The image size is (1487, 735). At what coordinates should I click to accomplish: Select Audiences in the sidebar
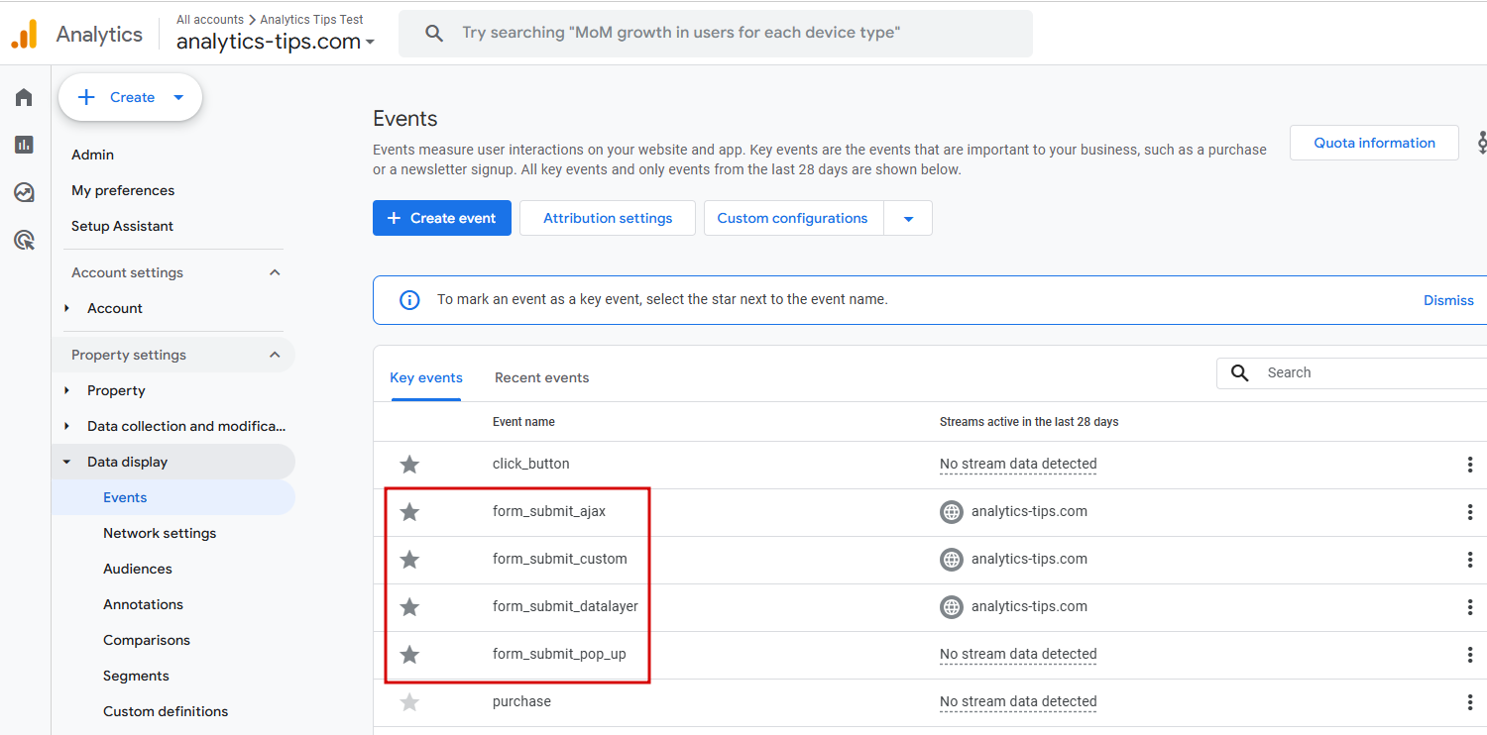pos(138,569)
